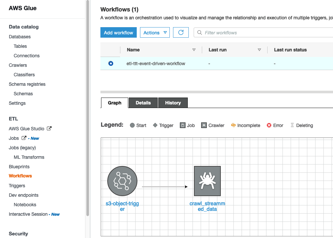Open Connections in the sidebar
333x238 pixels.
pyautogui.click(x=26, y=56)
